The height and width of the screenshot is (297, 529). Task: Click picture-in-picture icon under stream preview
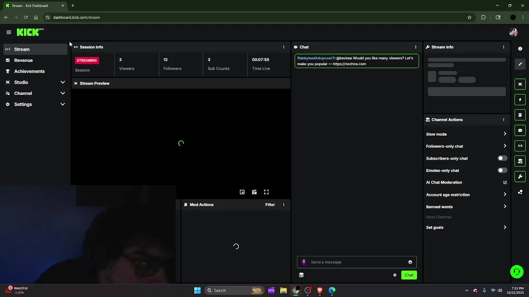coord(242,192)
